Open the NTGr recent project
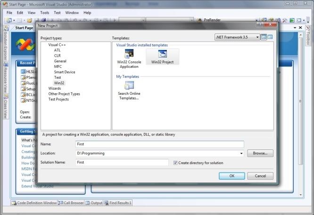The image size is (314, 215). click(x=29, y=100)
